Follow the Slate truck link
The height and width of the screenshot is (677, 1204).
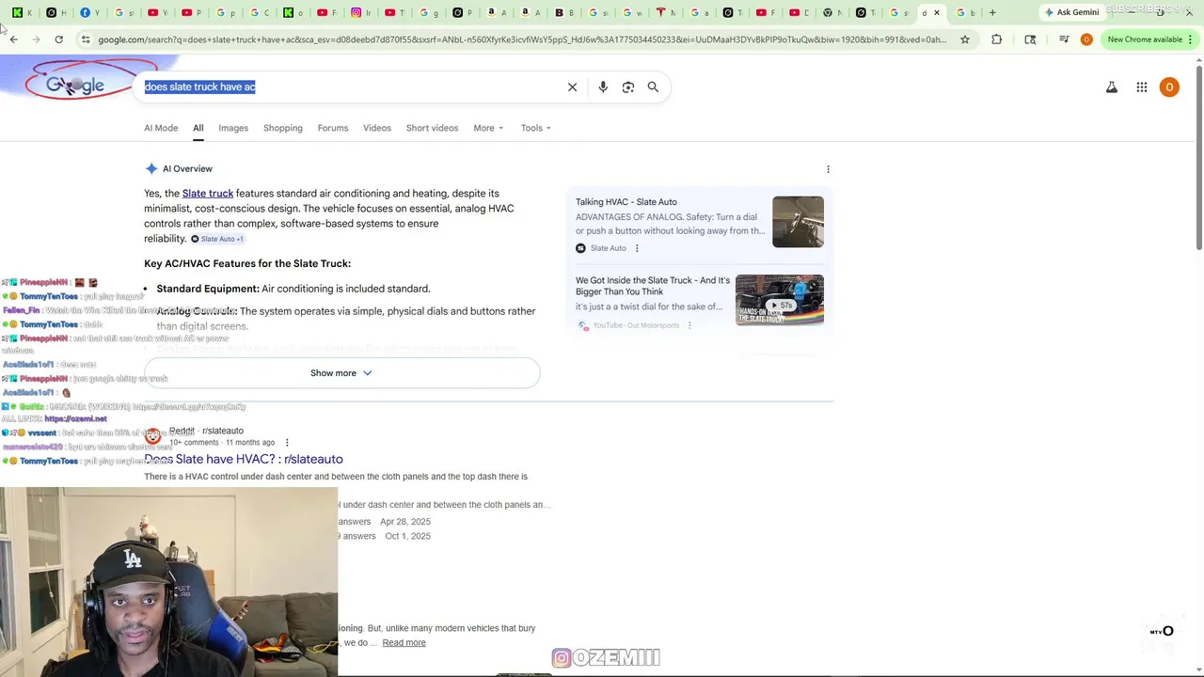point(208,193)
